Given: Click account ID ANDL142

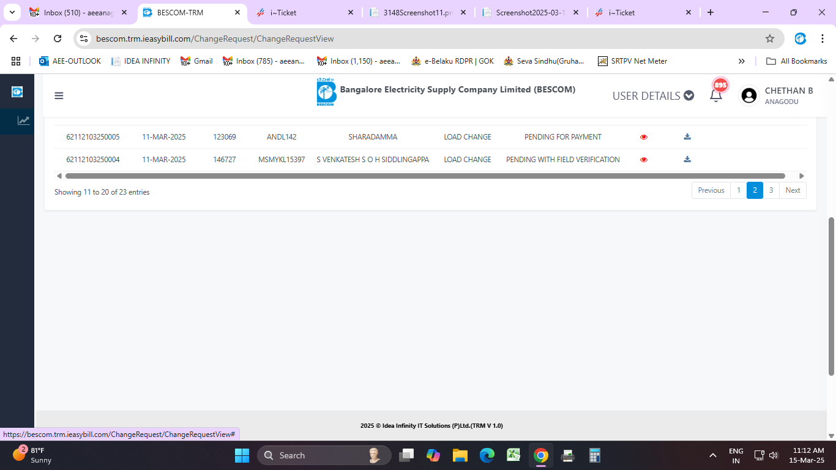Looking at the screenshot, I should (x=282, y=137).
